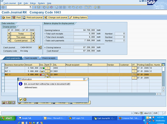Switch to the Cash receipts tab

tap(31, 58)
